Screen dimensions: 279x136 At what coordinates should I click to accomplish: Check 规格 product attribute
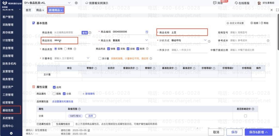coord(54,94)
